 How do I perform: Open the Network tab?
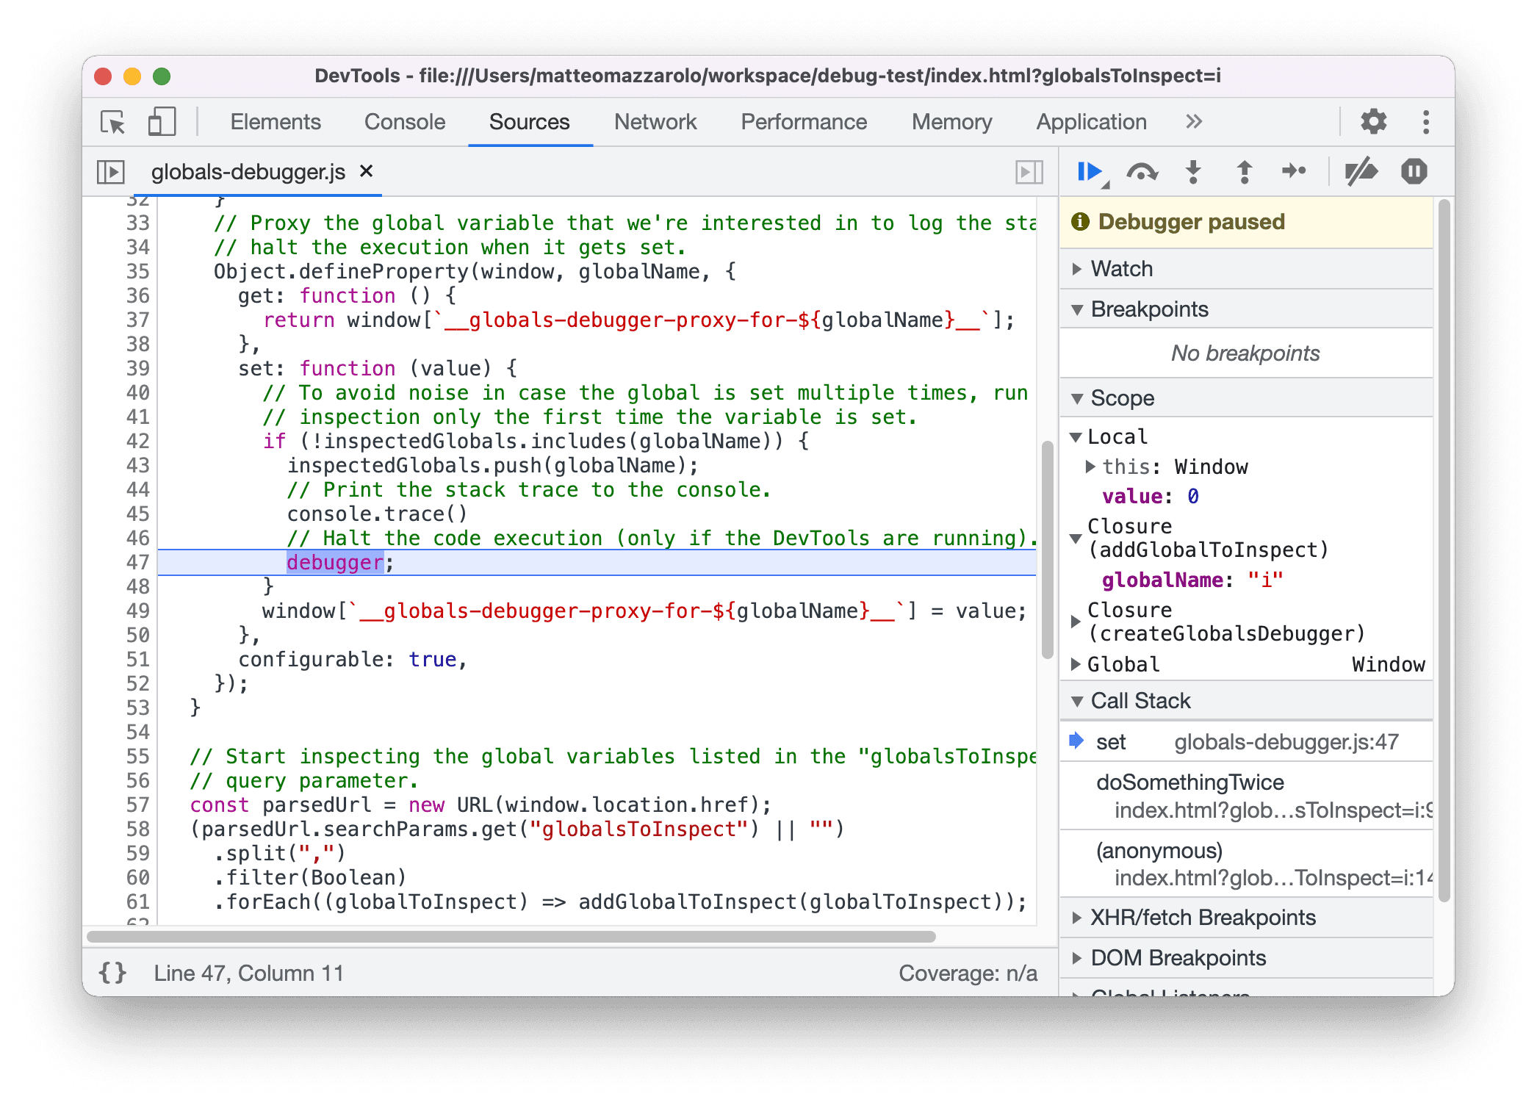click(655, 122)
